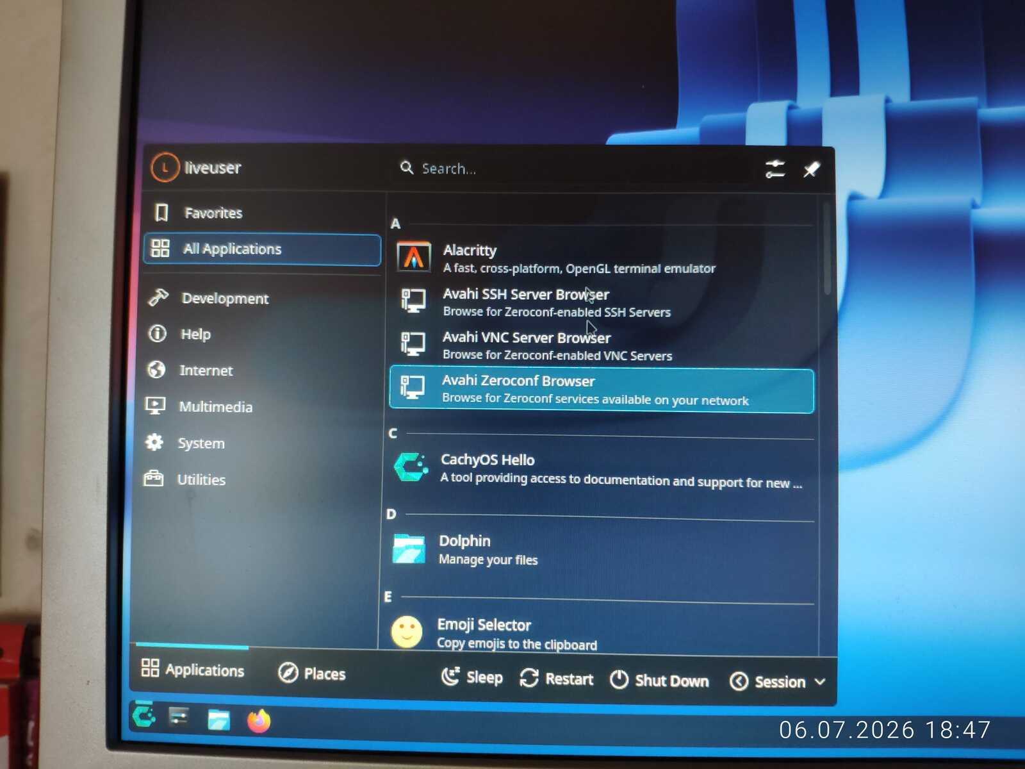
Task: Click the Sleep button
Action: 472,677
